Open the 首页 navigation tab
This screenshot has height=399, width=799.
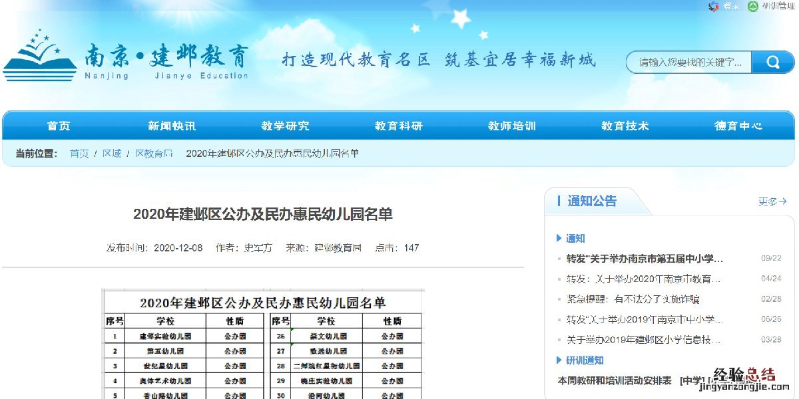point(59,126)
